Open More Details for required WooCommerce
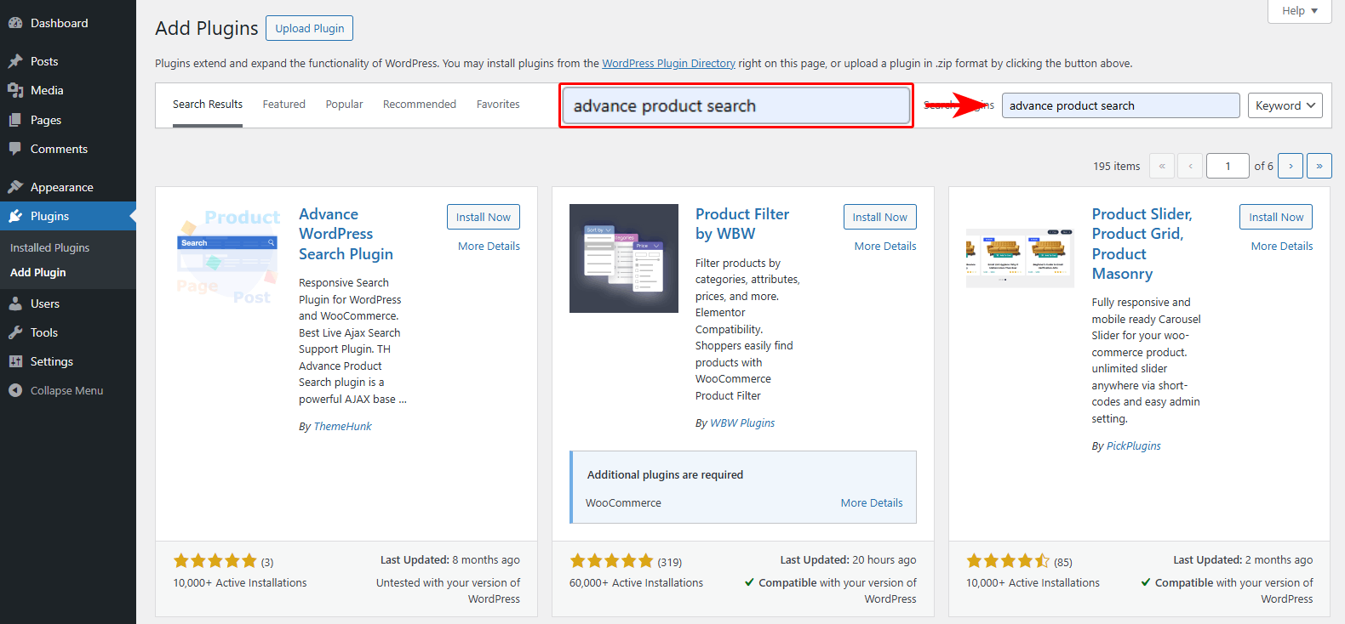Image resolution: width=1345 pixels, height=624 pixels. click(x=872, y=502)
